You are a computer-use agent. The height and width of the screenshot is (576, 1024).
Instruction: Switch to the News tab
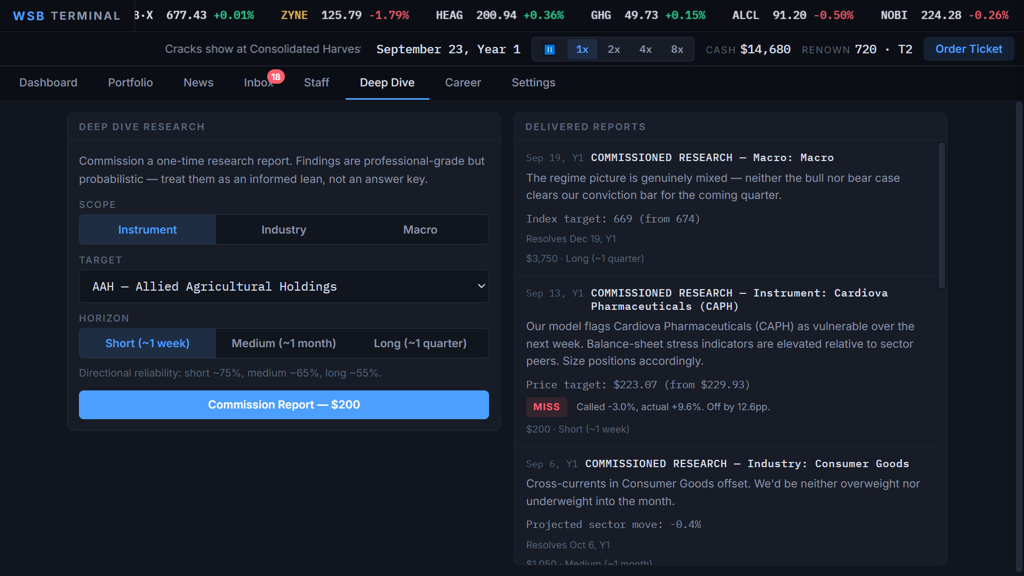coord(198,83)
